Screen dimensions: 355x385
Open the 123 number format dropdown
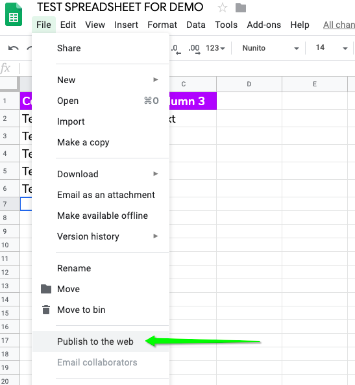click(x=215, y=48)
